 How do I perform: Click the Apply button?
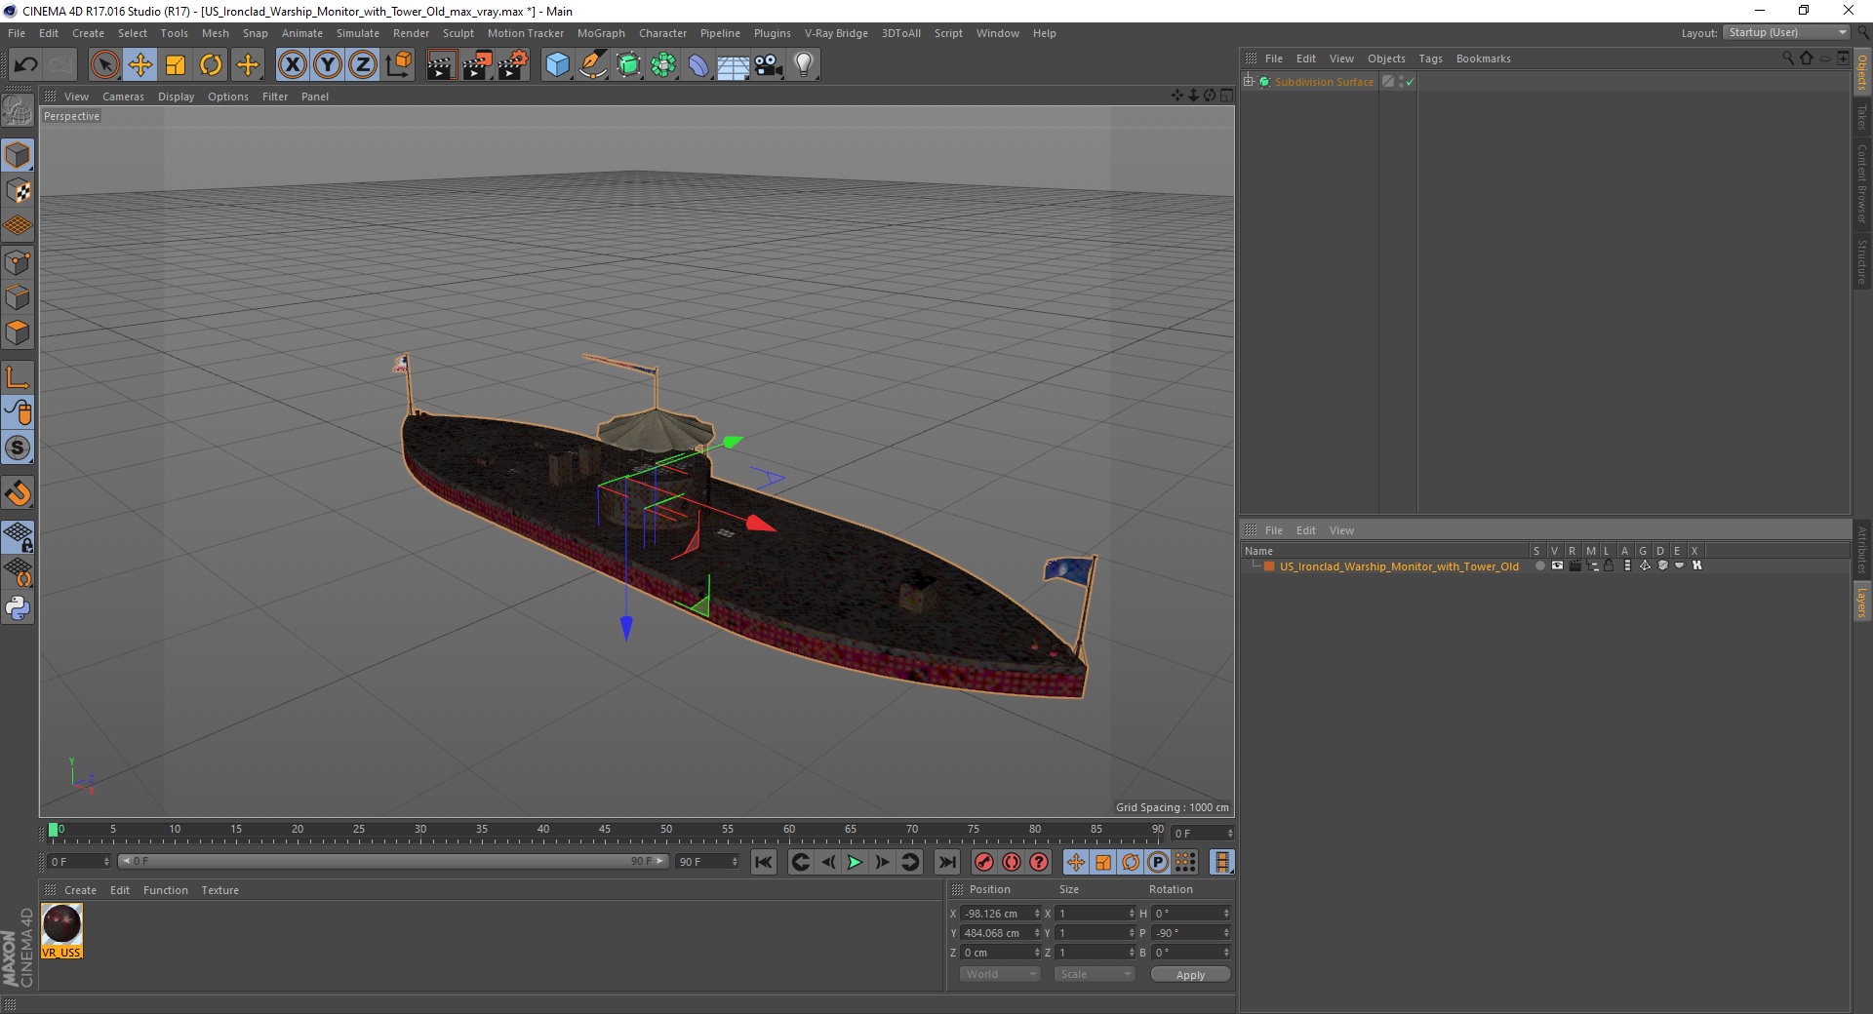(x=1190, y=975)
